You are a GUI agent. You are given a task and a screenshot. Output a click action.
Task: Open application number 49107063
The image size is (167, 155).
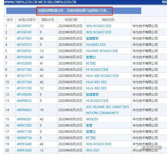tap(24, 38)
